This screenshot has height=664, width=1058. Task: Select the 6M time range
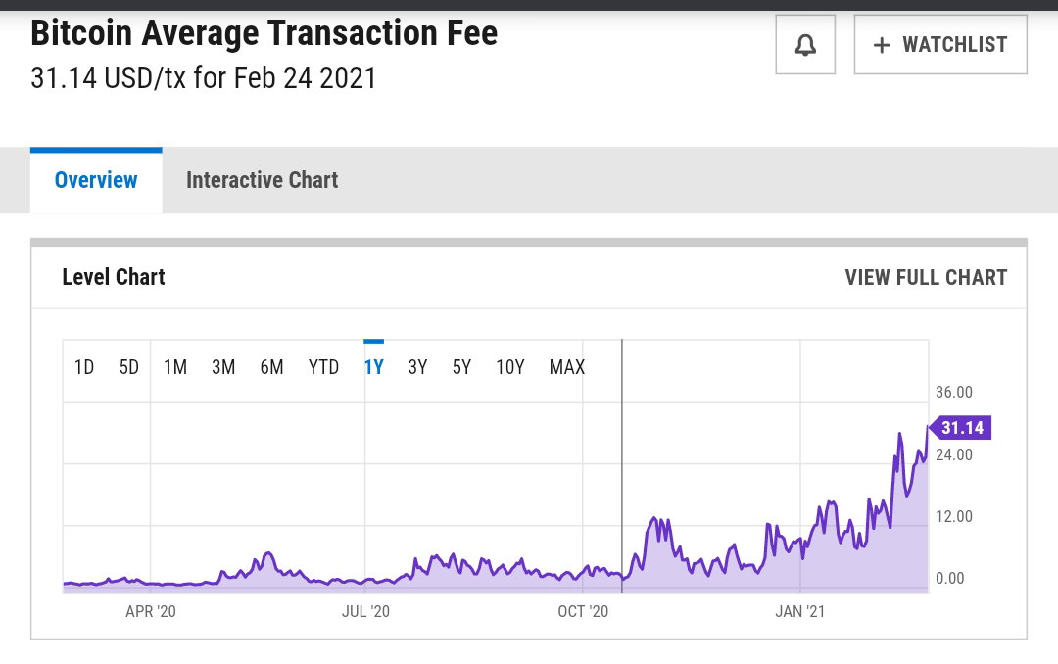[272, 367]
